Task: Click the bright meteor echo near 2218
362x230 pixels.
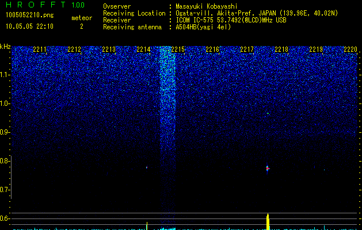Action: tap(268, 168)
